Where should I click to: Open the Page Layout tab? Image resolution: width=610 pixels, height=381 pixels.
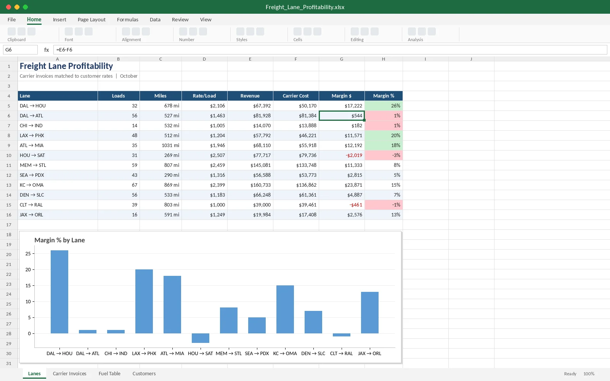click(91, 19)
